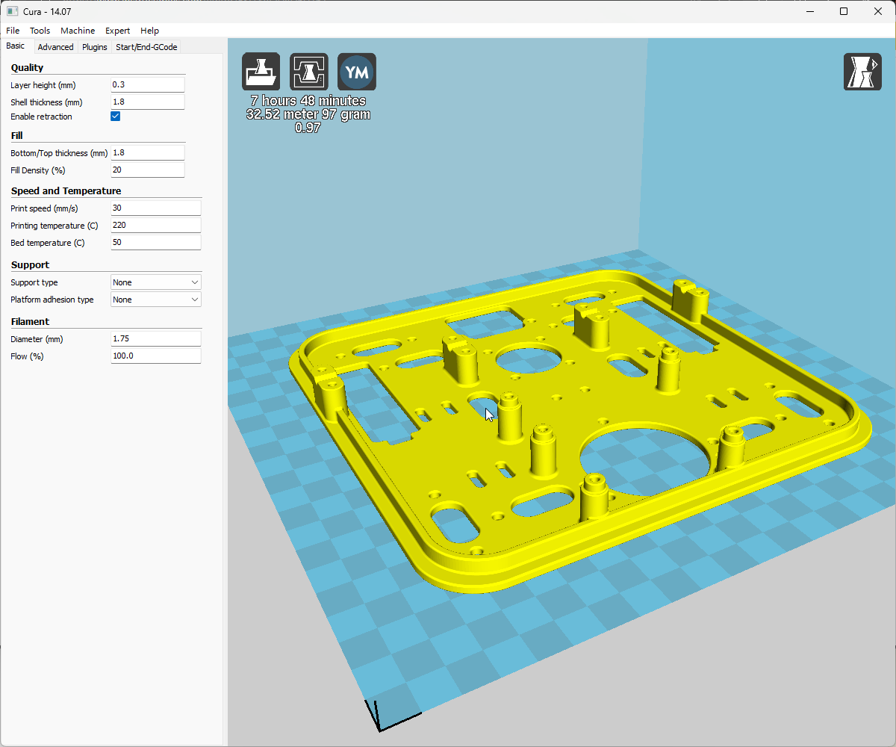Click the Fill Density input field

click(x=147, y=170)
